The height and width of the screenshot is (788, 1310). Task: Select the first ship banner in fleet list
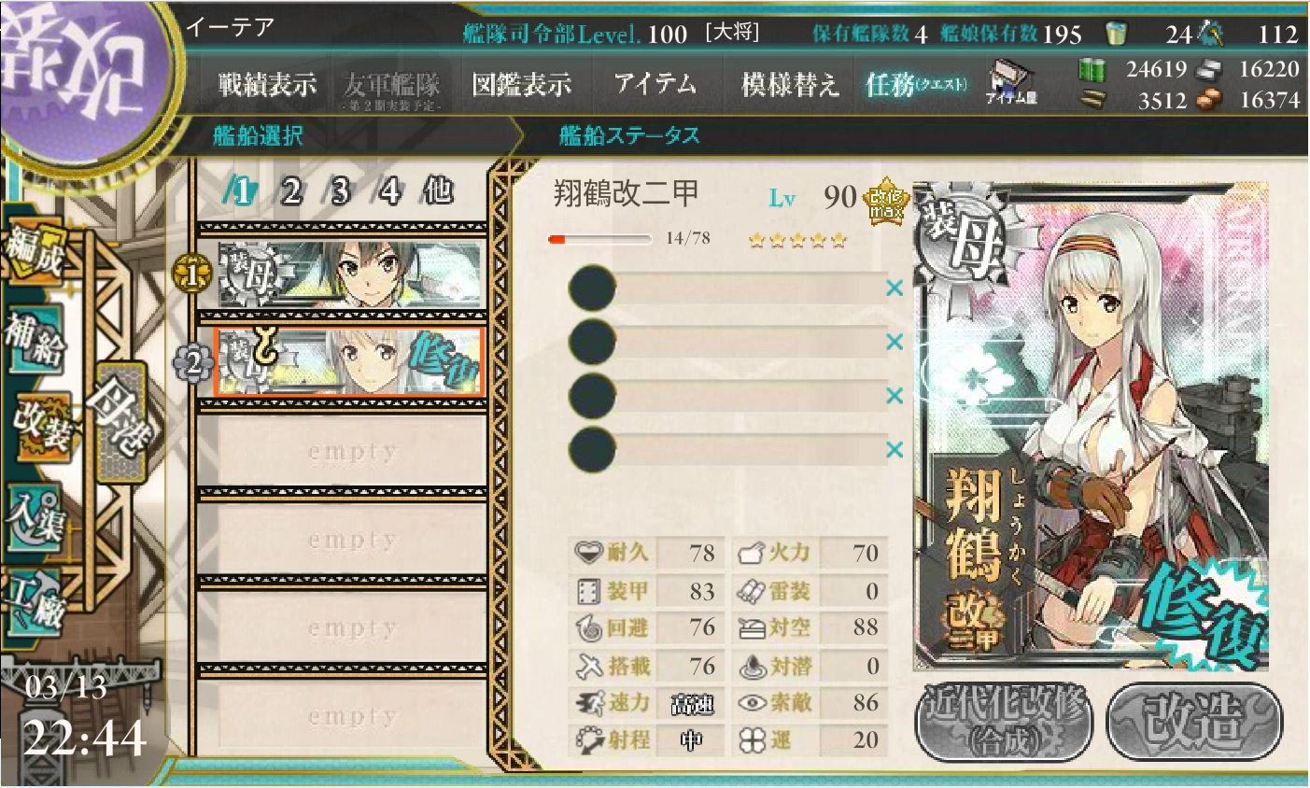point(351,274)
